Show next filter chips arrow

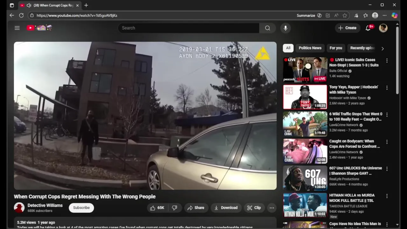click(x=383, y=48)
